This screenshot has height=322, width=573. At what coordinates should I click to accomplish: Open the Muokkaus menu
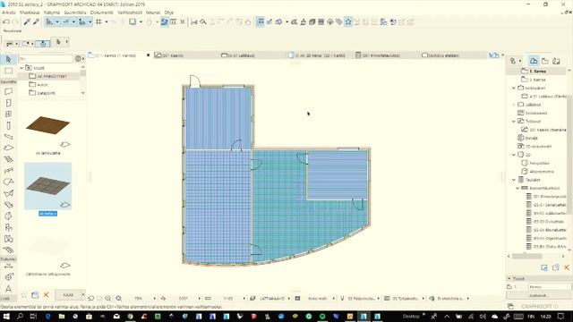click(x=30, y=13)
